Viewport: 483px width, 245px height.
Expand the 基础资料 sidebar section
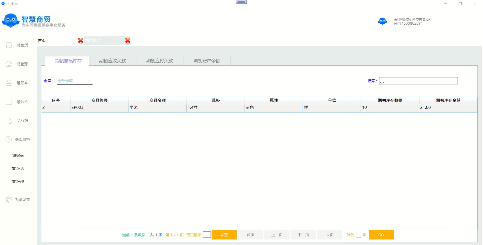coord(18,139)
